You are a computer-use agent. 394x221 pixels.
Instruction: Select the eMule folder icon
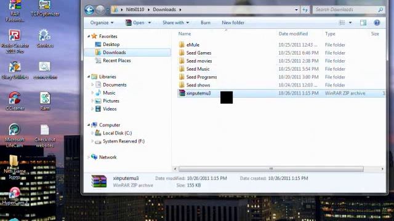click(182, 45)
